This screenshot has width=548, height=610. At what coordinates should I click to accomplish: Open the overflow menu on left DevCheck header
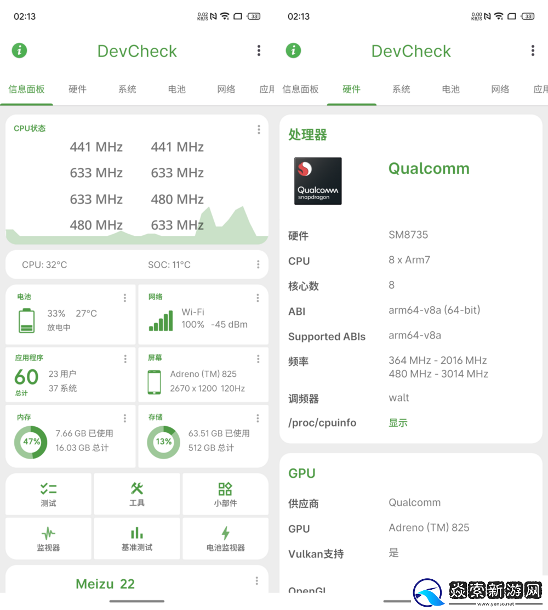(259, 51)
